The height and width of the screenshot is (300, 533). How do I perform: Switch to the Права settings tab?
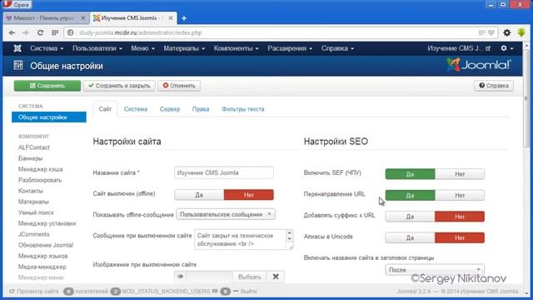coord(201,109)
